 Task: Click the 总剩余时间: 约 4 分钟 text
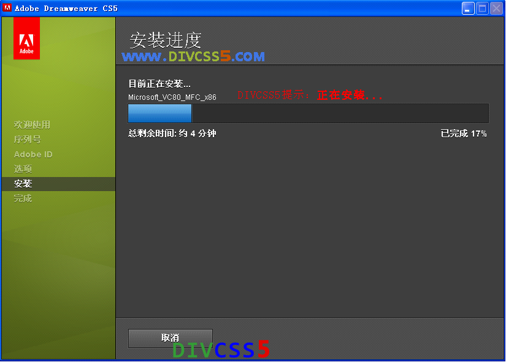pos(172,133)
